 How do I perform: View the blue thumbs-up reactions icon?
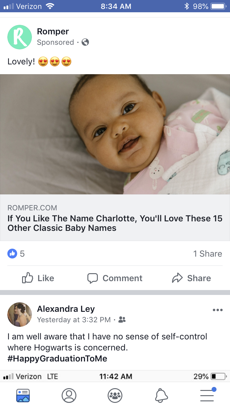click(12, 254)
